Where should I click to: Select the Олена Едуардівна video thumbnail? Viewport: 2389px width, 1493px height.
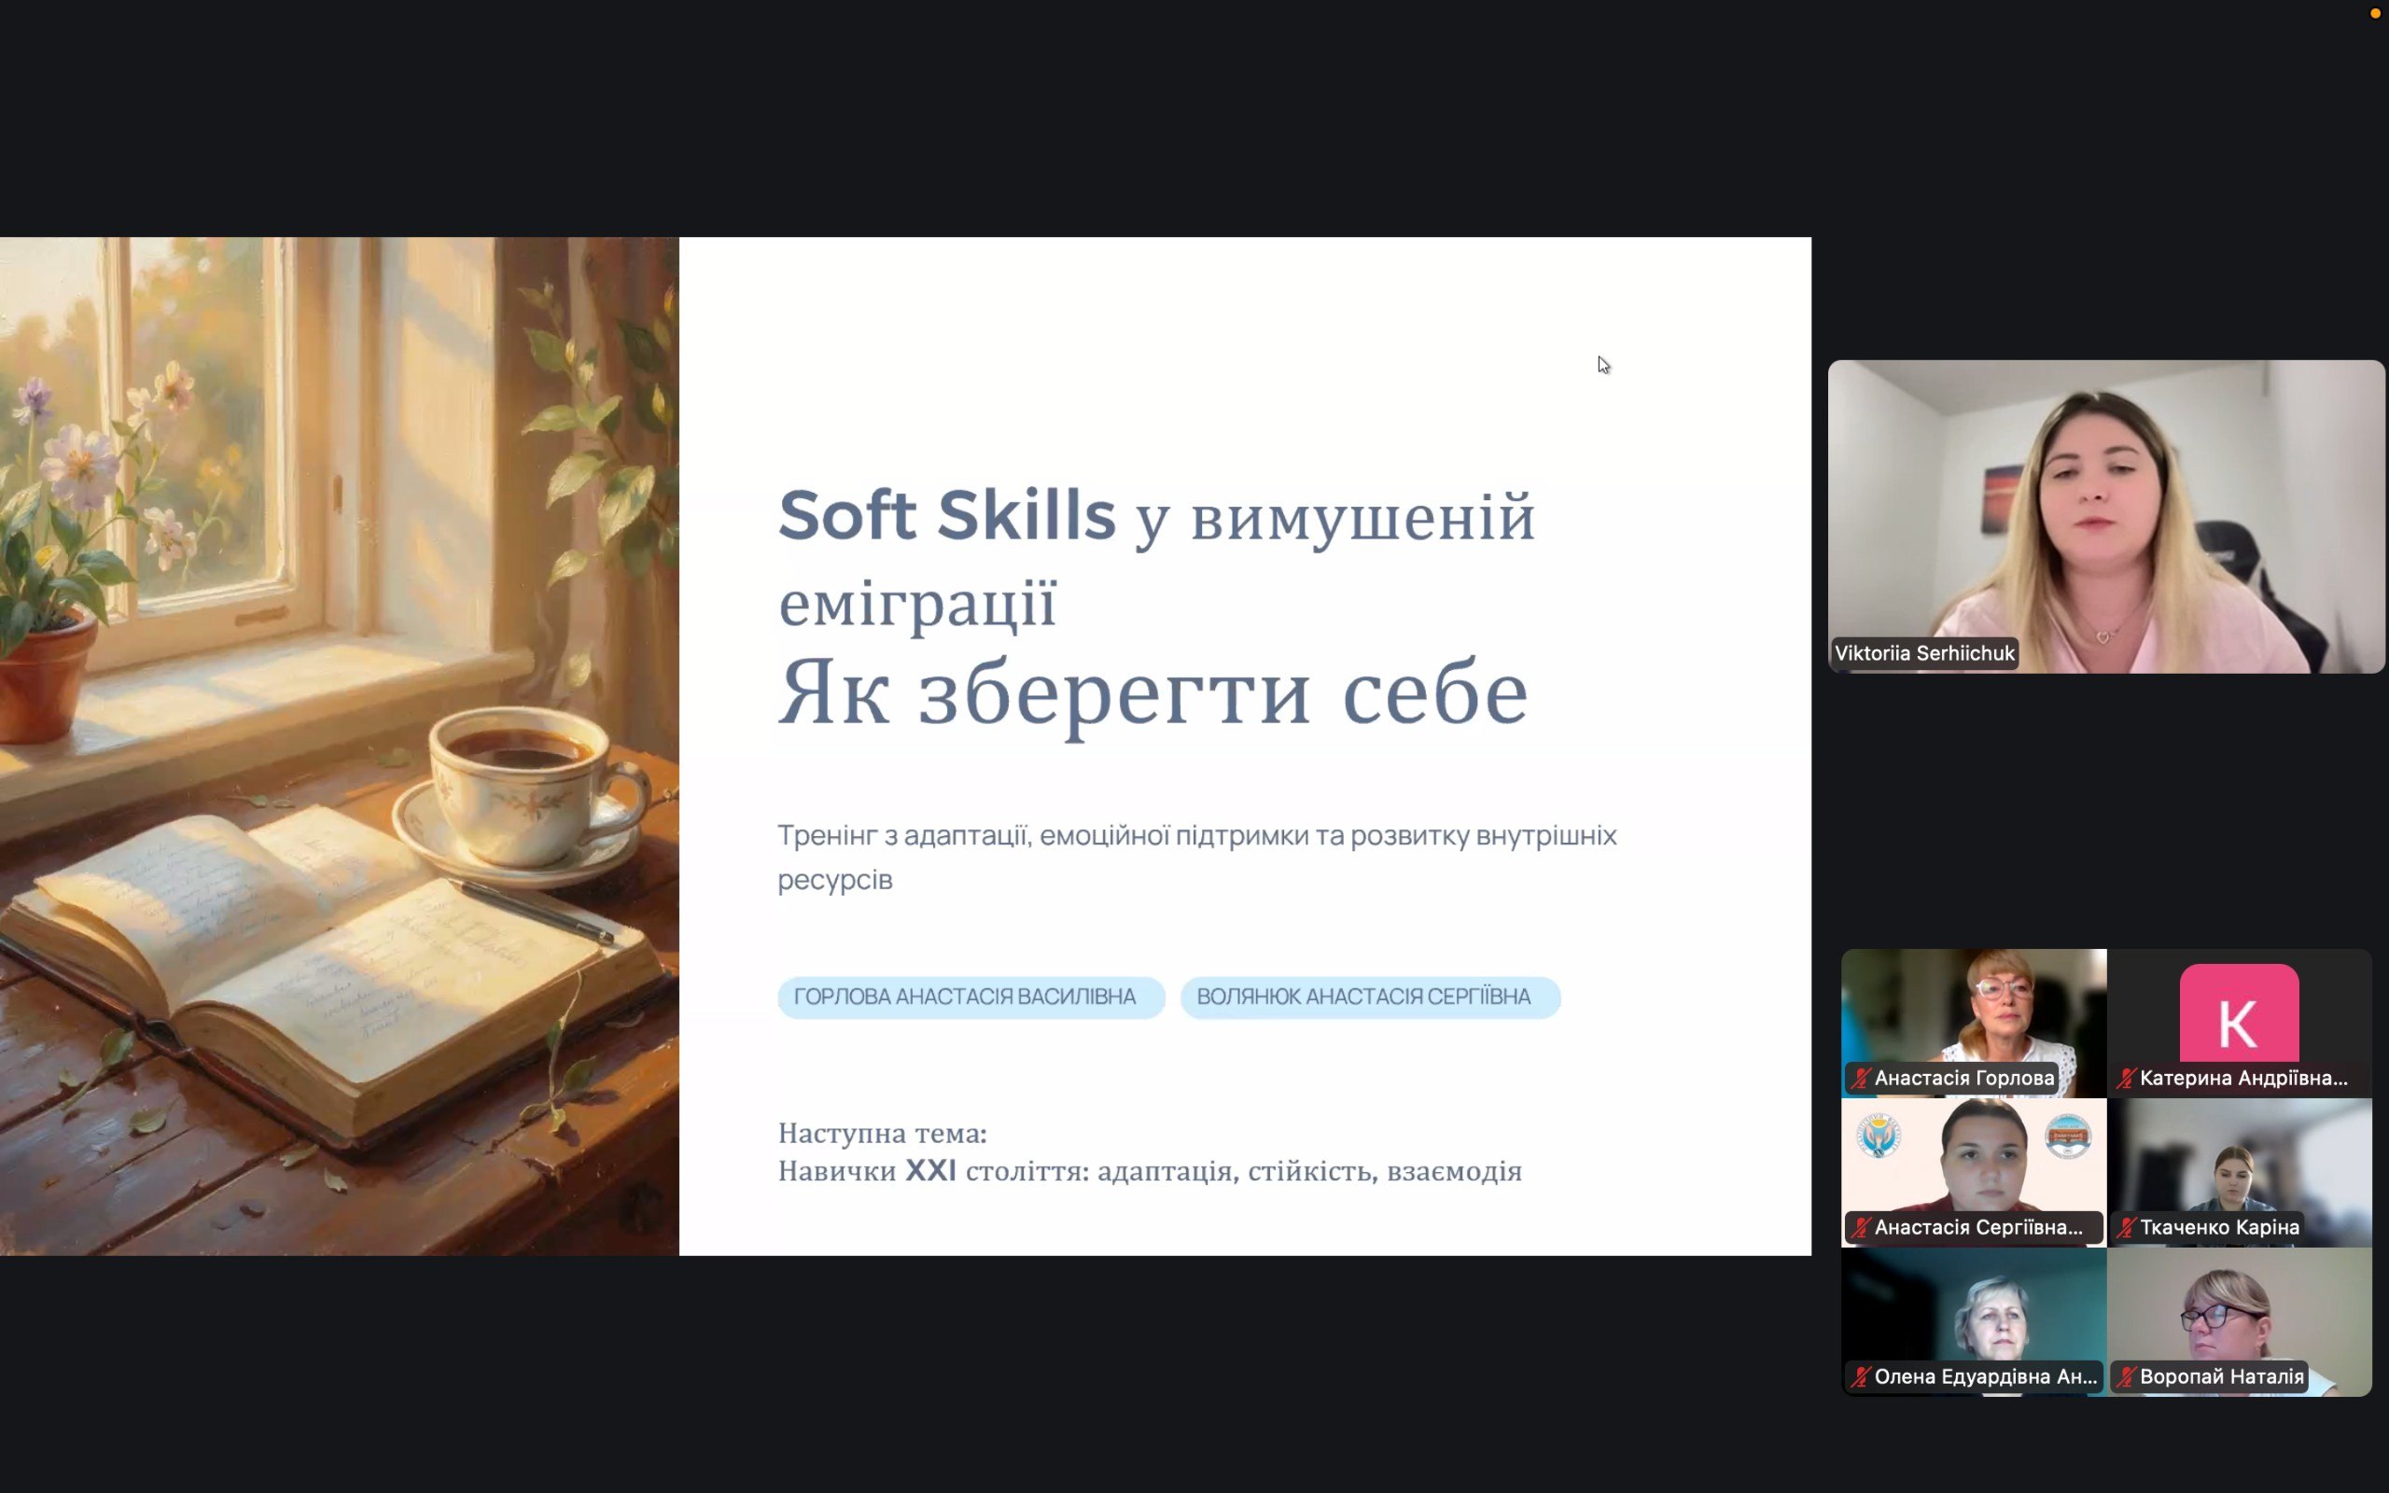click(1974, 1322)
